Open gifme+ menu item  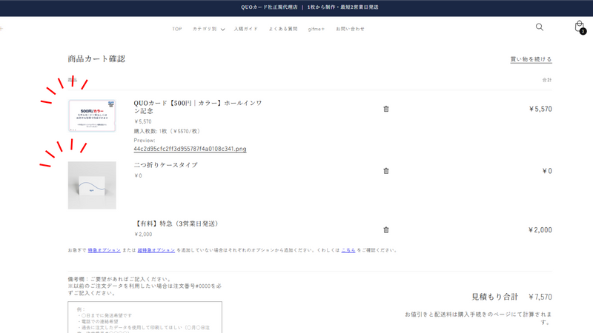click(317, 29)
